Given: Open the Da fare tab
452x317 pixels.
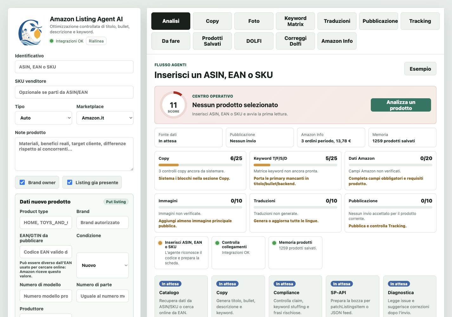Looking at the screenshot, I should point(171,41).
